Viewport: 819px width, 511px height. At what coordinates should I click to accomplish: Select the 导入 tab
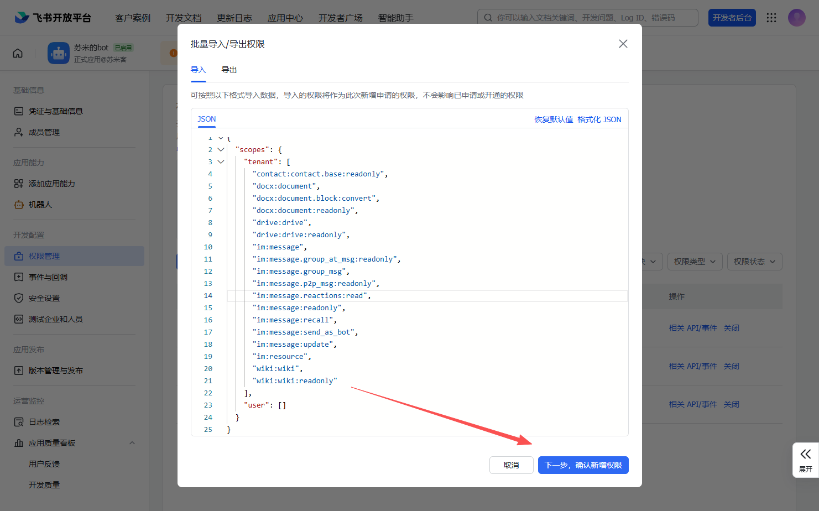(198, 70)
